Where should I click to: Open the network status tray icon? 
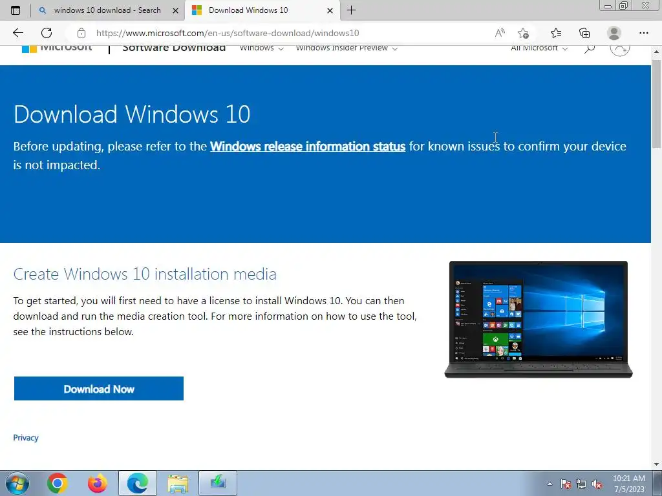(x=581, y=484)
